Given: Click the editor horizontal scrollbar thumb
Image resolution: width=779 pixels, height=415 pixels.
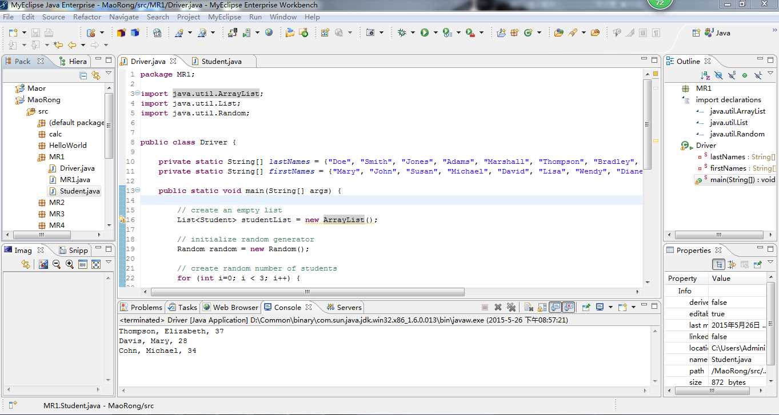Looking at the screenshot, I should 307,292.
